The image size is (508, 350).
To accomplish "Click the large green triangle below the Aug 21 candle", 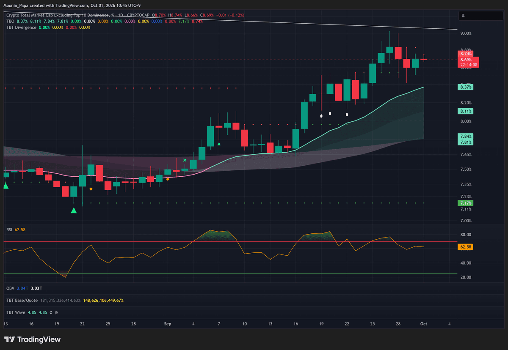I will (x=74, y=210).
